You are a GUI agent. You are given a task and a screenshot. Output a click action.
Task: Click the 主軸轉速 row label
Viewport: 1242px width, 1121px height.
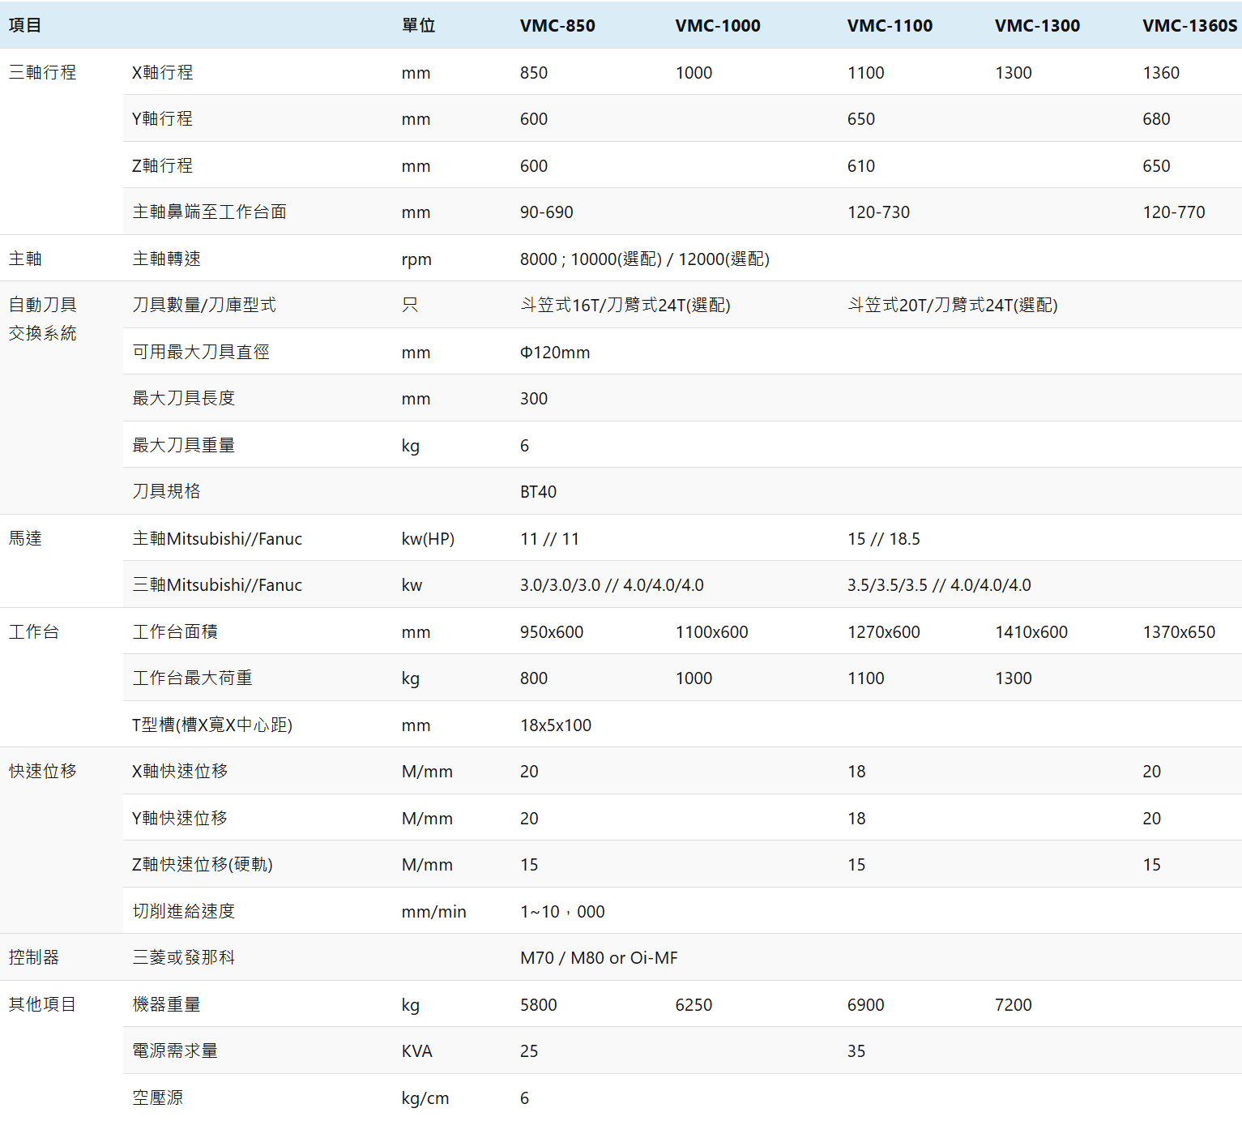[167, 259]
